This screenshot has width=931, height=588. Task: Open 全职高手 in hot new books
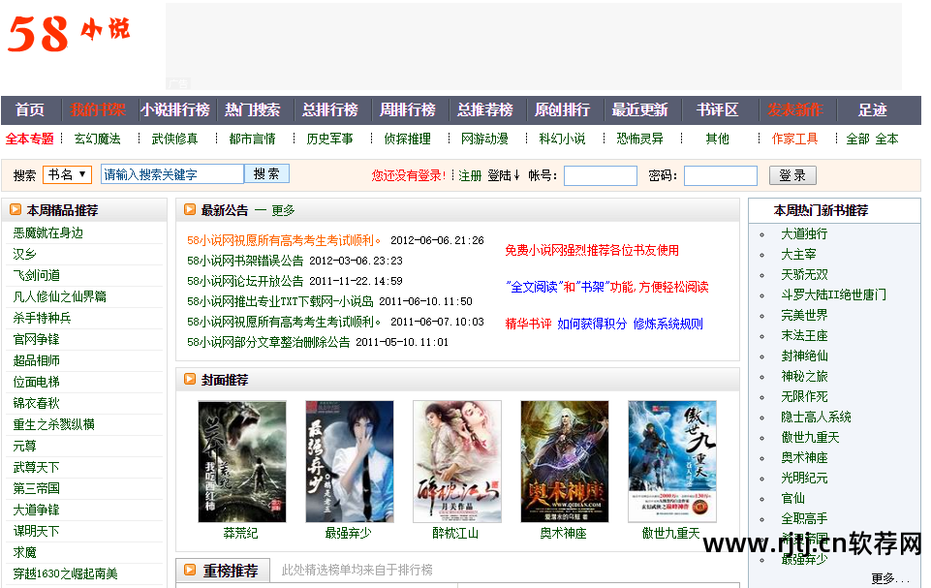click(804, 518)
